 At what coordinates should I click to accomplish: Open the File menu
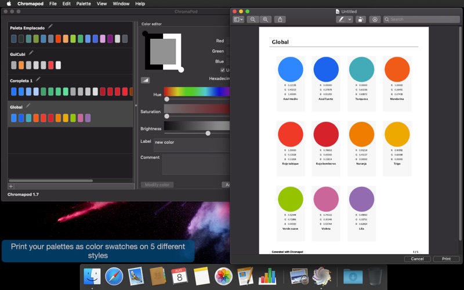(53, 3)
